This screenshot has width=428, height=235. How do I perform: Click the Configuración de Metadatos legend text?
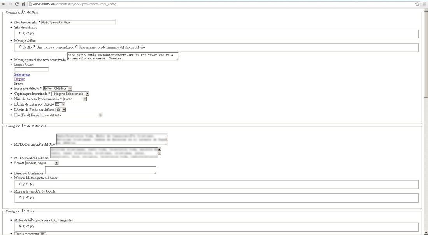coord(26,126)
